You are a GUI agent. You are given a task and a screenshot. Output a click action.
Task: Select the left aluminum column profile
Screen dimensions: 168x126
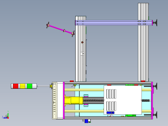[x=81, y=49]
